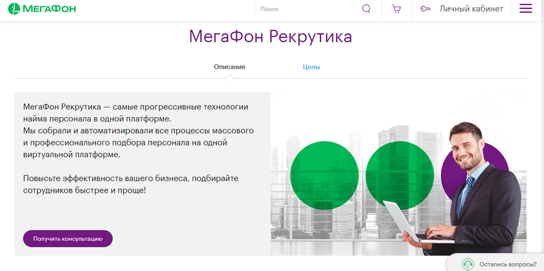
Task: Switch to the Описание tab
Action: [229, 67]
